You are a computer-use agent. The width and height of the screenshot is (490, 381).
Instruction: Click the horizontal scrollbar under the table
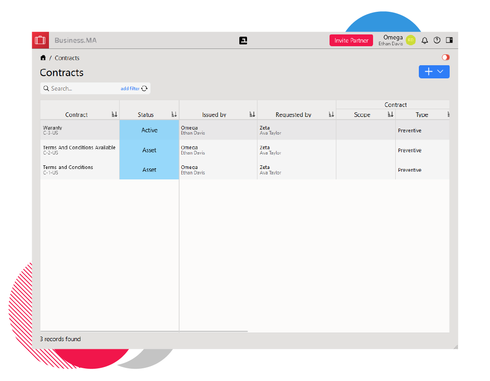pyautogui.click(x=213, y=331)
